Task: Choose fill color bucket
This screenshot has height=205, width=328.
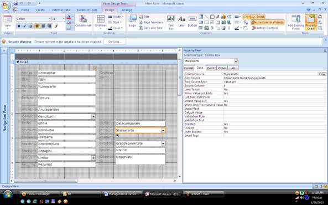Action: coord(69,23)
